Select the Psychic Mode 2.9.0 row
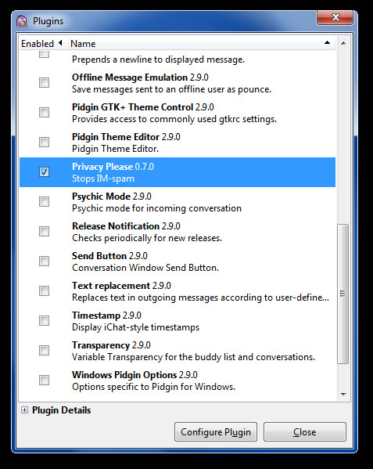Viewport: 373px width, 469px height. pyautogui.click(x=178, y=202)
